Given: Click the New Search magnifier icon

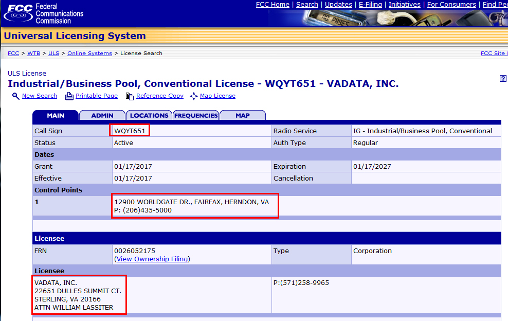Looking at the screenshot, I should (x=16, y=96).
